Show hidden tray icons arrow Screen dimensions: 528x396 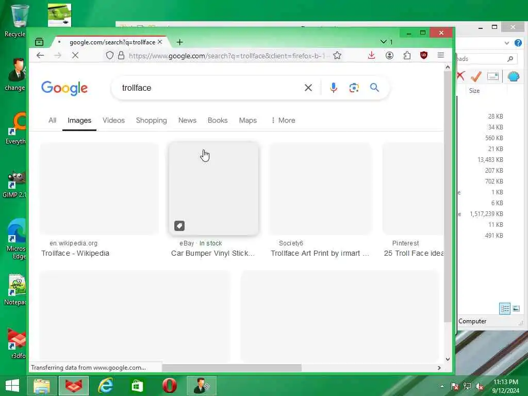click(x=442, y=386)
